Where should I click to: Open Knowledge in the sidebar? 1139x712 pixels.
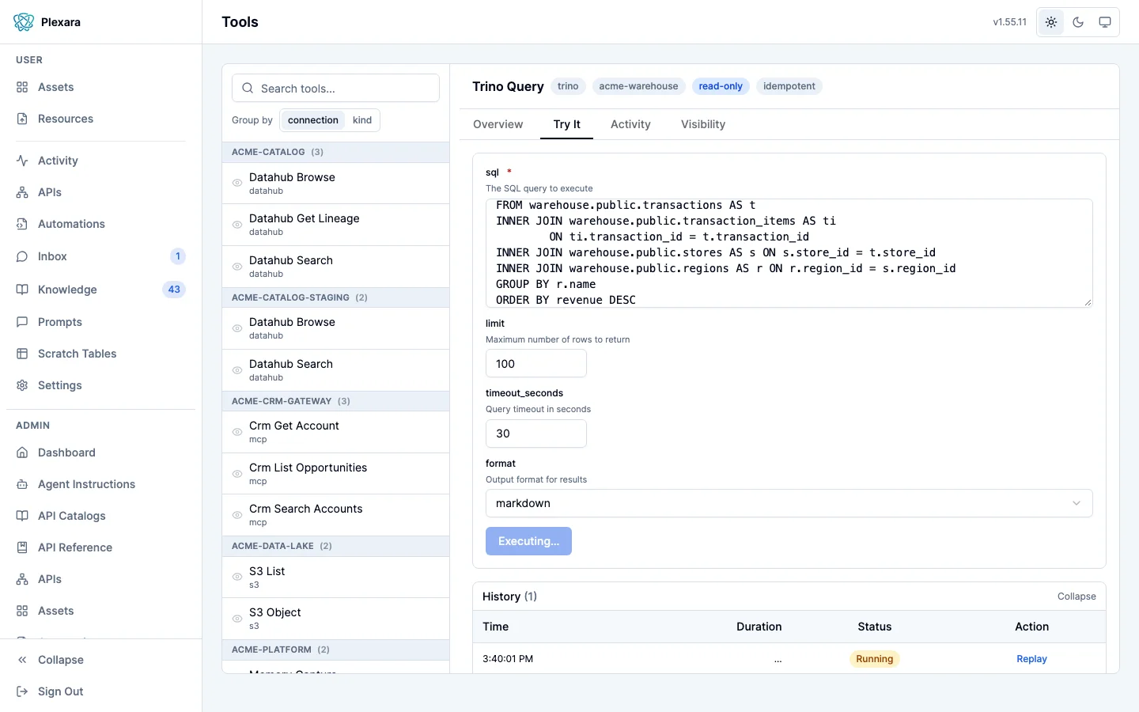click(x=100, y=290)
